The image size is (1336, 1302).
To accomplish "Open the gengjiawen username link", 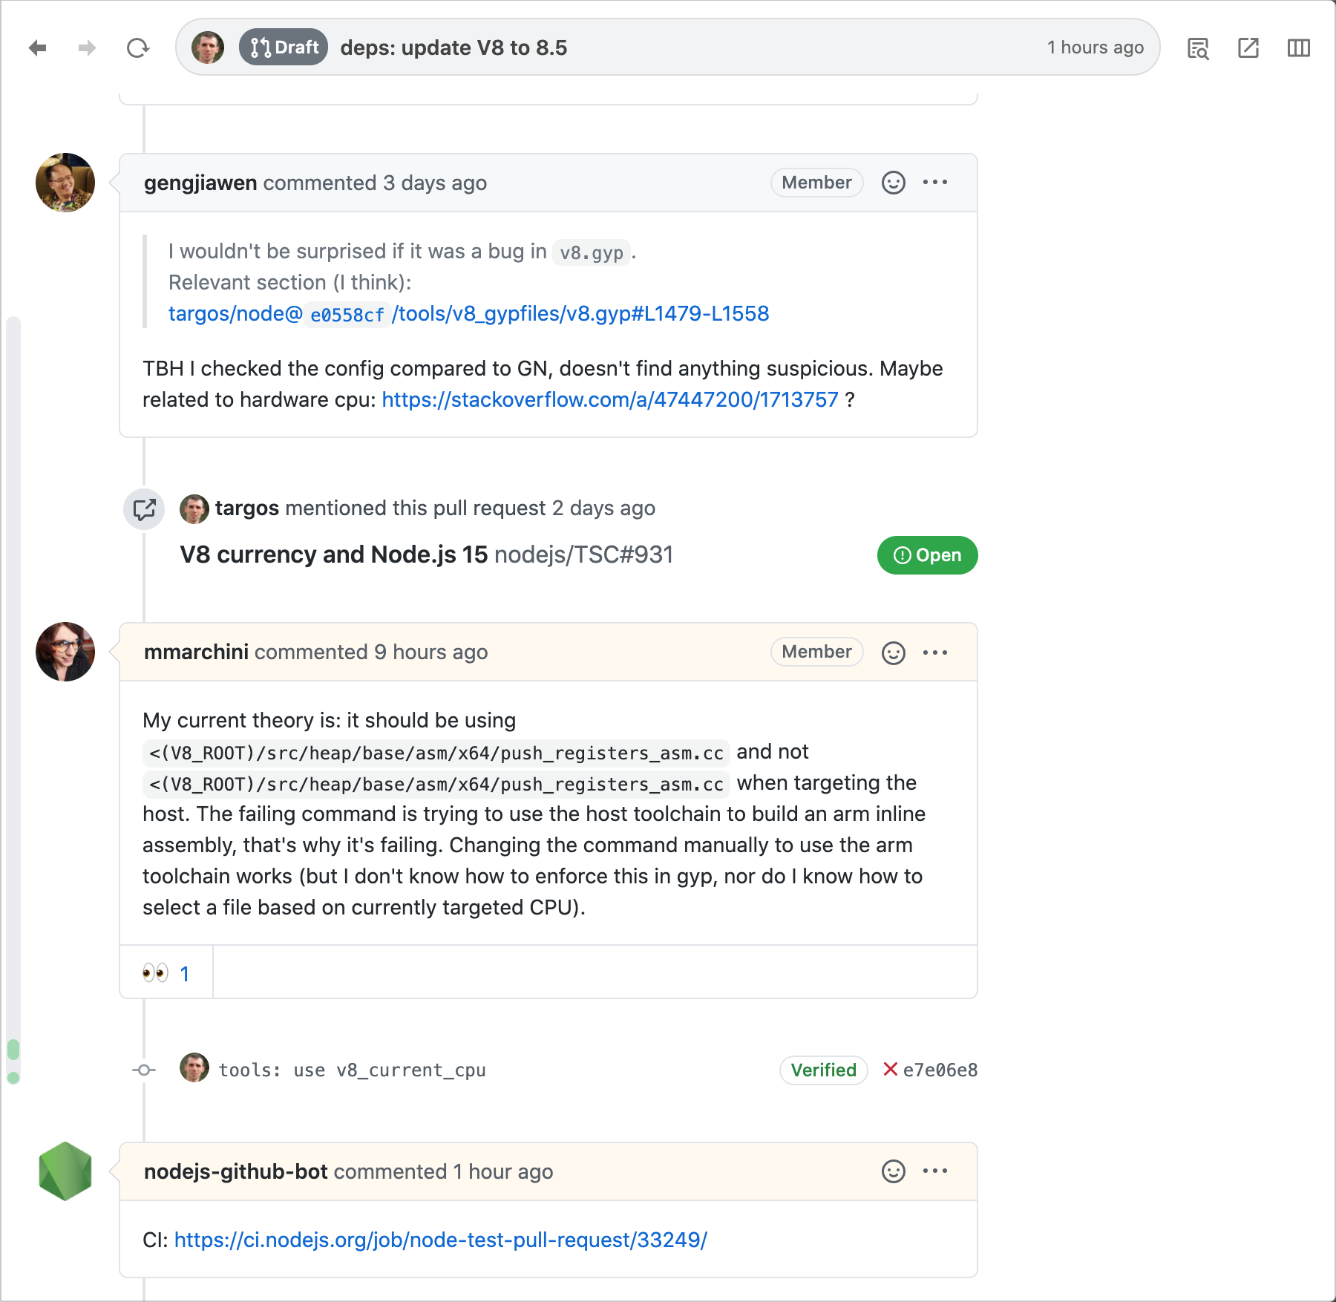I will (200, 183).
